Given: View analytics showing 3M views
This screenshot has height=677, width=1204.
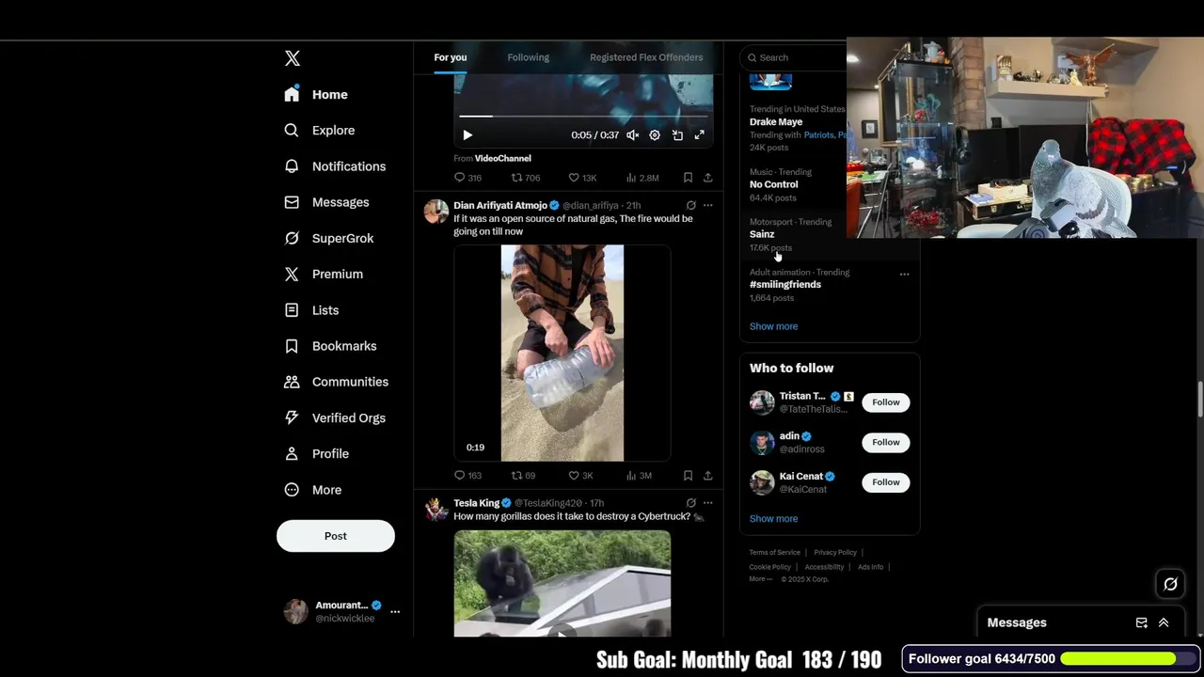Looking at the screenshot, I should pos(639,476).
